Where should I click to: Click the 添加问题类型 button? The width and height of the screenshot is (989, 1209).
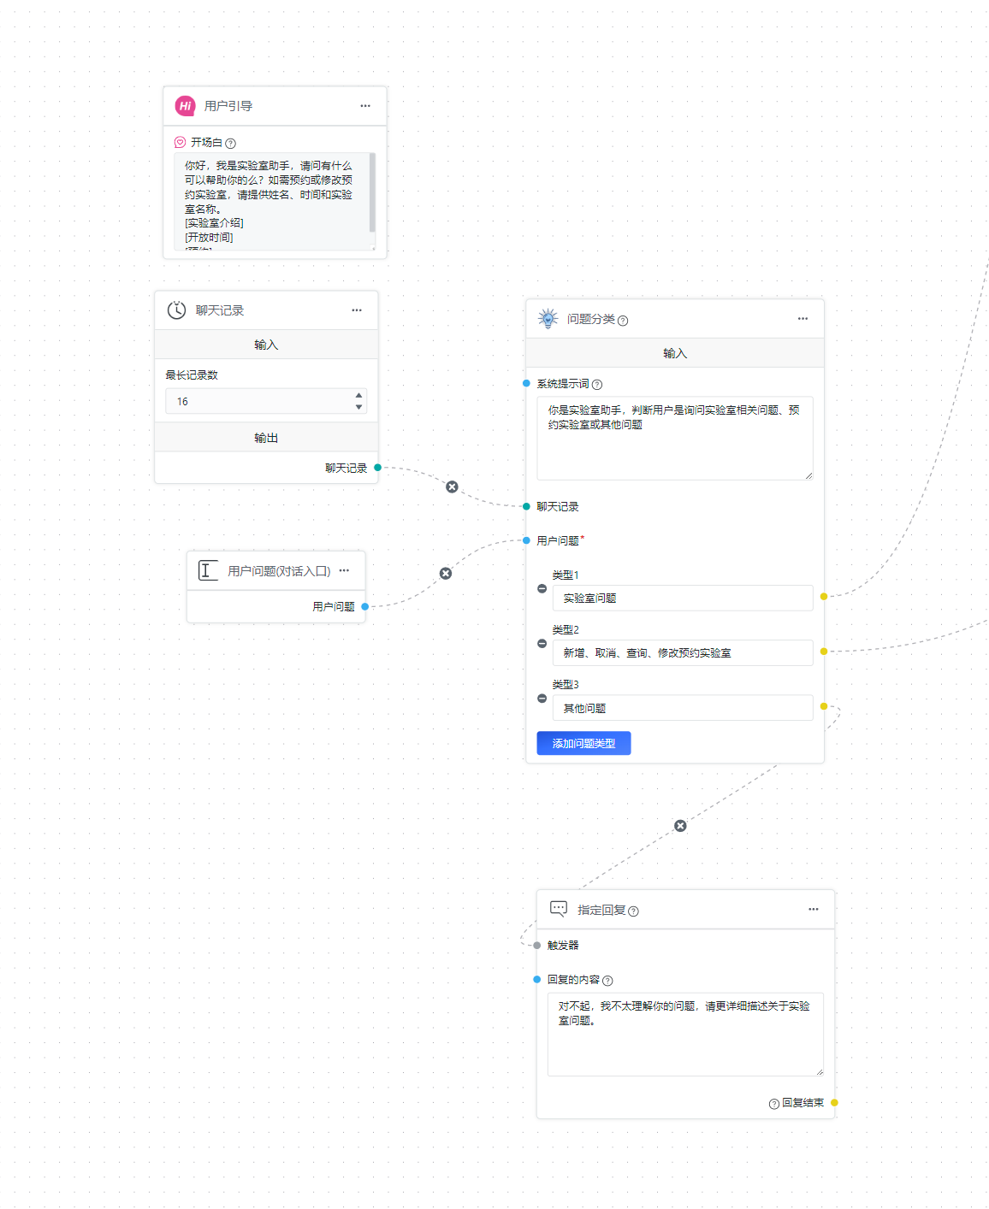[x=583, y=743]
